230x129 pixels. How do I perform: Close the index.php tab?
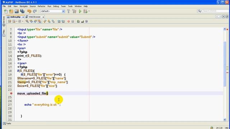[23, 17]
